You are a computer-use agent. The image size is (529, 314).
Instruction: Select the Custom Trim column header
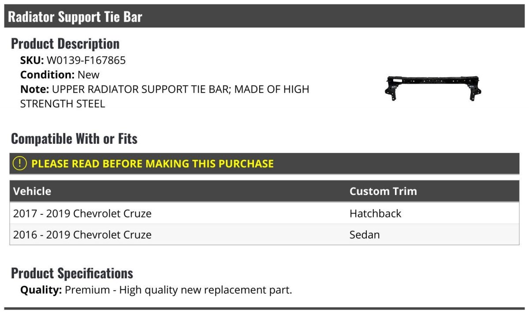point(383,191)
